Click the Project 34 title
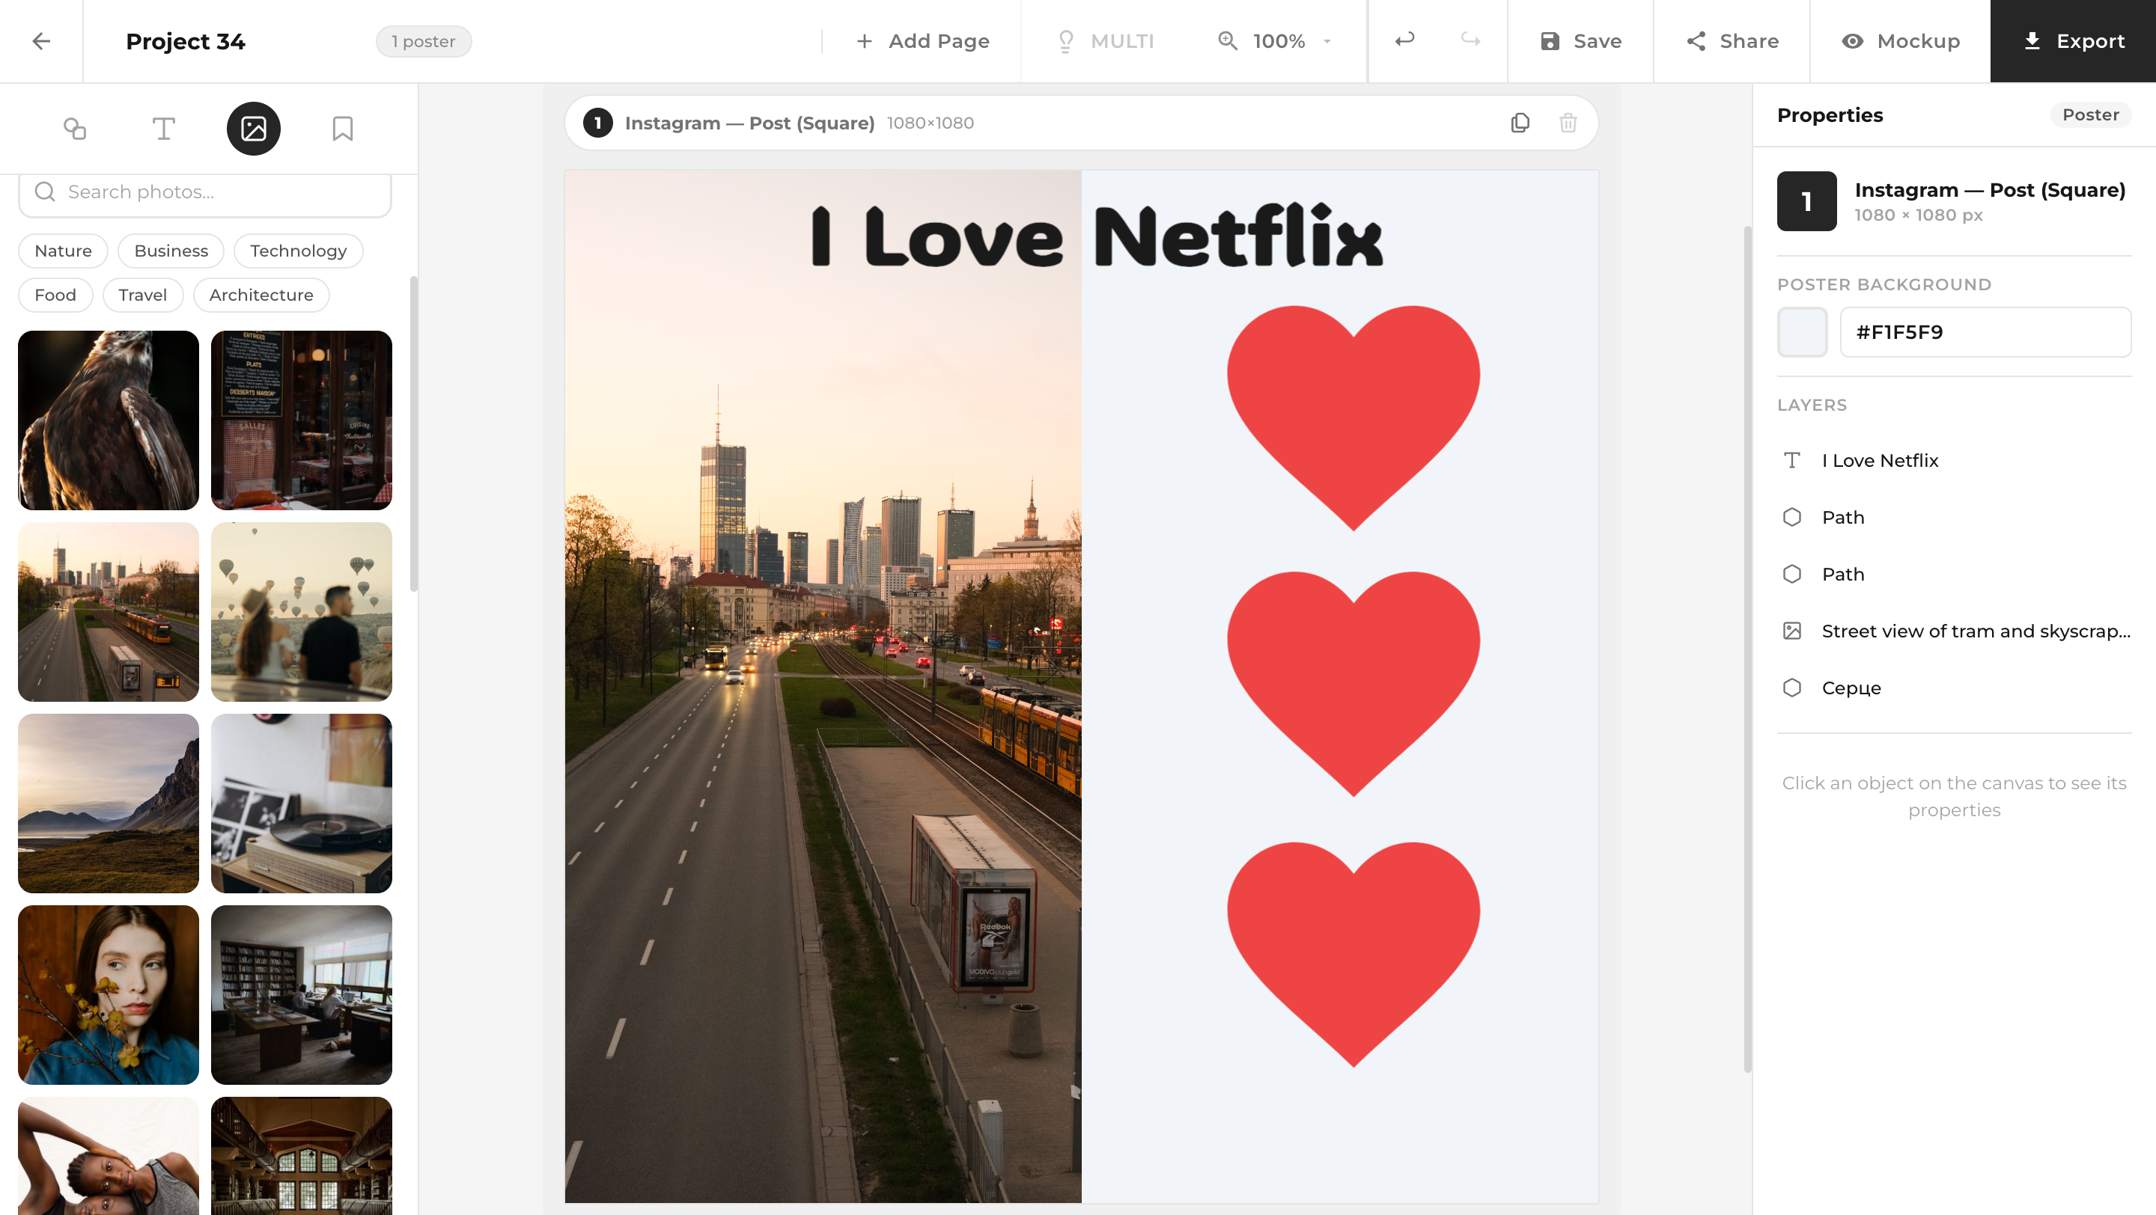This screenshot has width=2156, height=1215. (x=185, y=41)
